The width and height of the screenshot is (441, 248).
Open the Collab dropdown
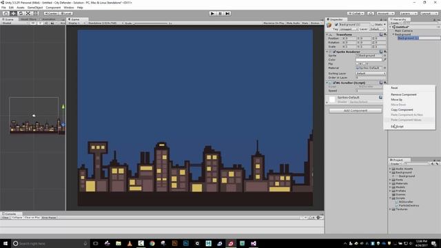[356, 14]
